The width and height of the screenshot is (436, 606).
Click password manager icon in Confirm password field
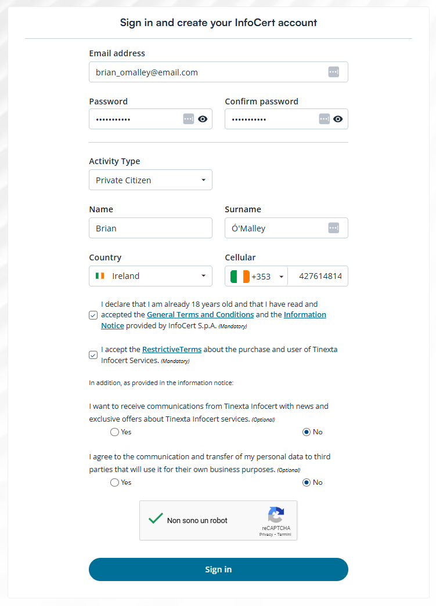click(325, 119)
